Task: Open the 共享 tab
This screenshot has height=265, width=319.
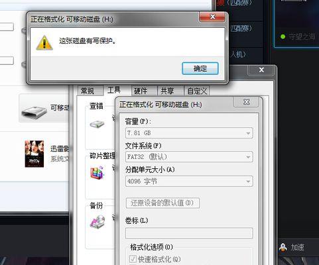Action: 167,91
